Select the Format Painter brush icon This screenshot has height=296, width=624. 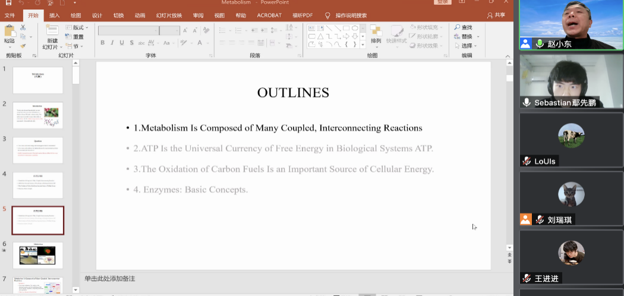23,46
